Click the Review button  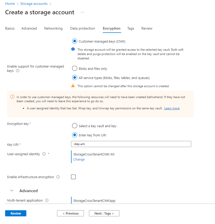(x=15, y=213)
